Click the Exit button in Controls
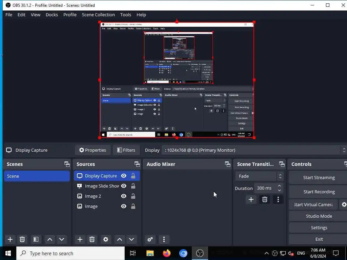The width and height of the screenshot is (347, 260). (318, 239)
